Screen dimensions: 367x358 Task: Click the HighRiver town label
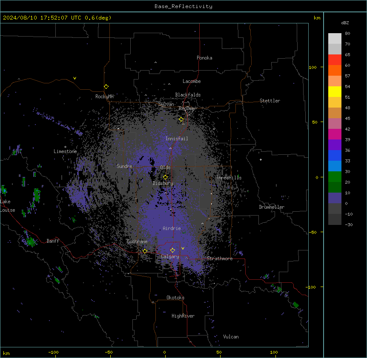point(183,316)
